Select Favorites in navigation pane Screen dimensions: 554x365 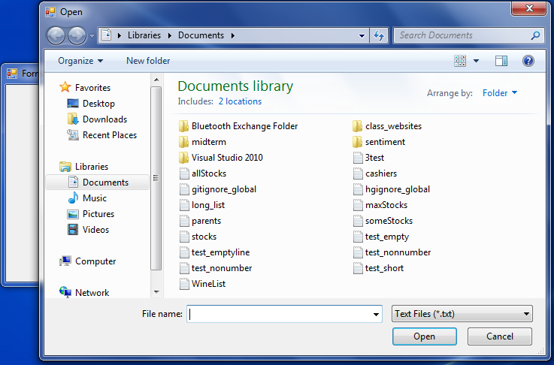click(x=85, y=88)
